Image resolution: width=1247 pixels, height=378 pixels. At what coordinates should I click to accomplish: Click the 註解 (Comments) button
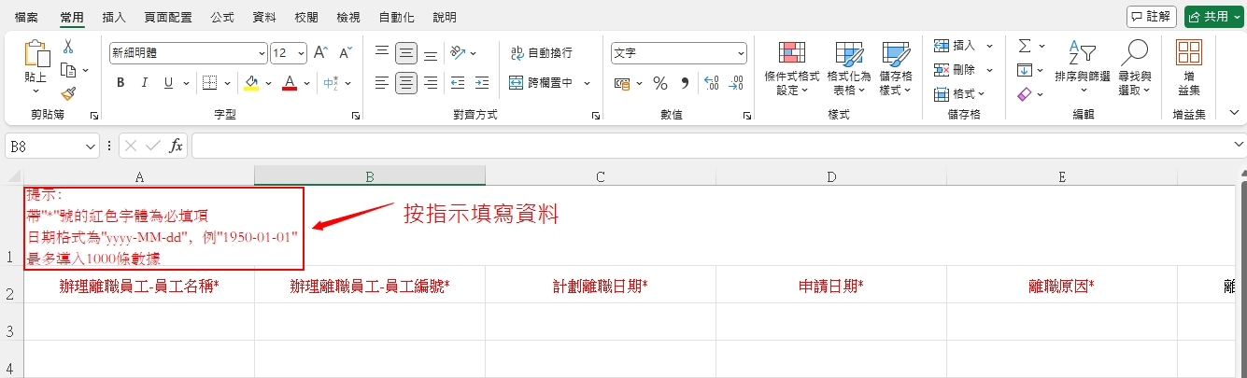click(x=1151, y=17)
